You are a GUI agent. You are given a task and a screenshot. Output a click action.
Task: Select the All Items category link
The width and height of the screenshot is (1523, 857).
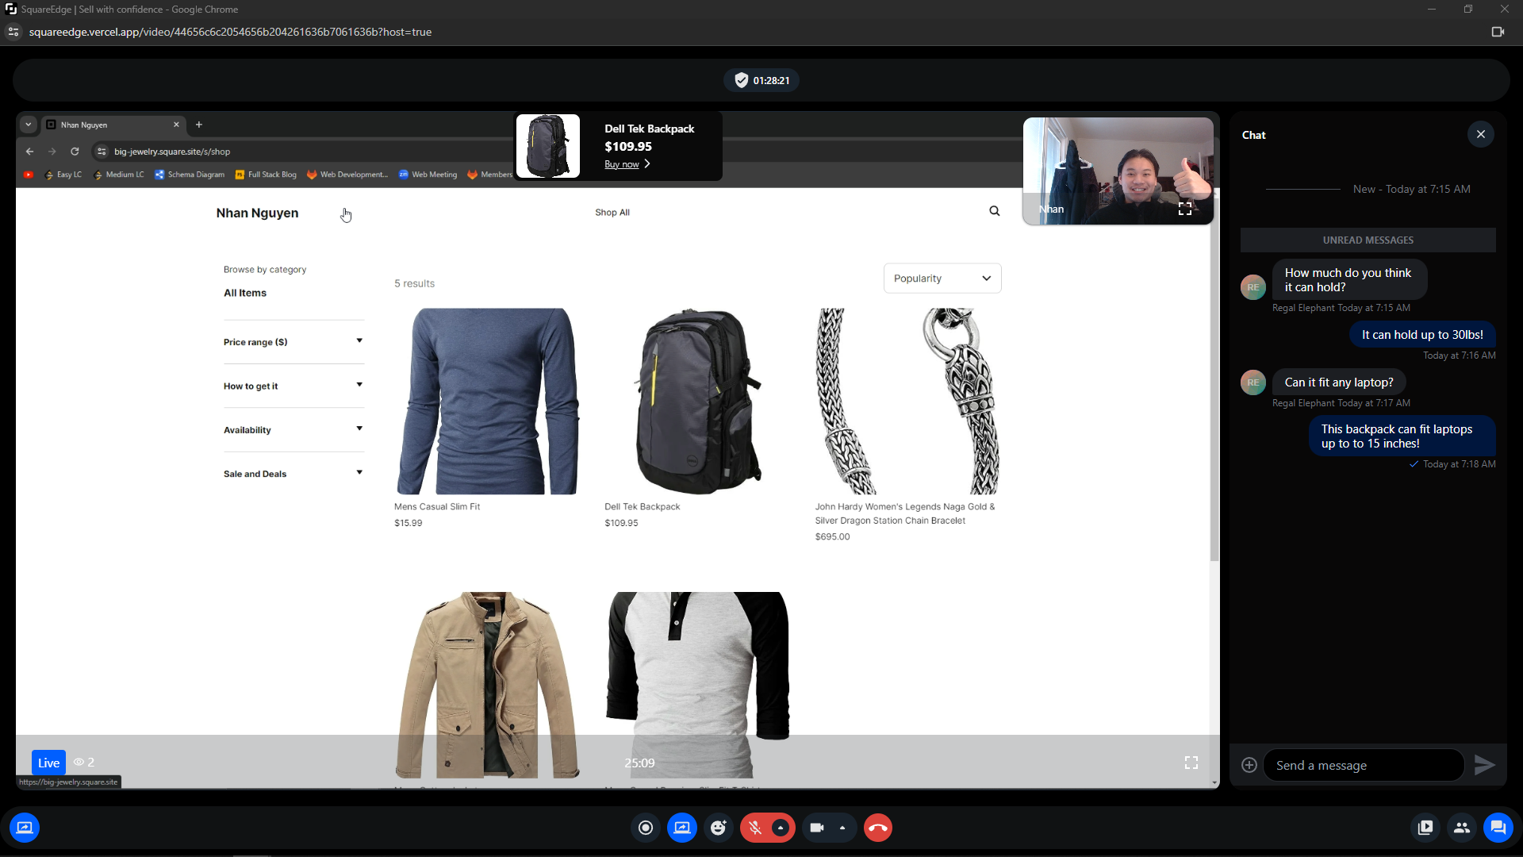[245, 293]
